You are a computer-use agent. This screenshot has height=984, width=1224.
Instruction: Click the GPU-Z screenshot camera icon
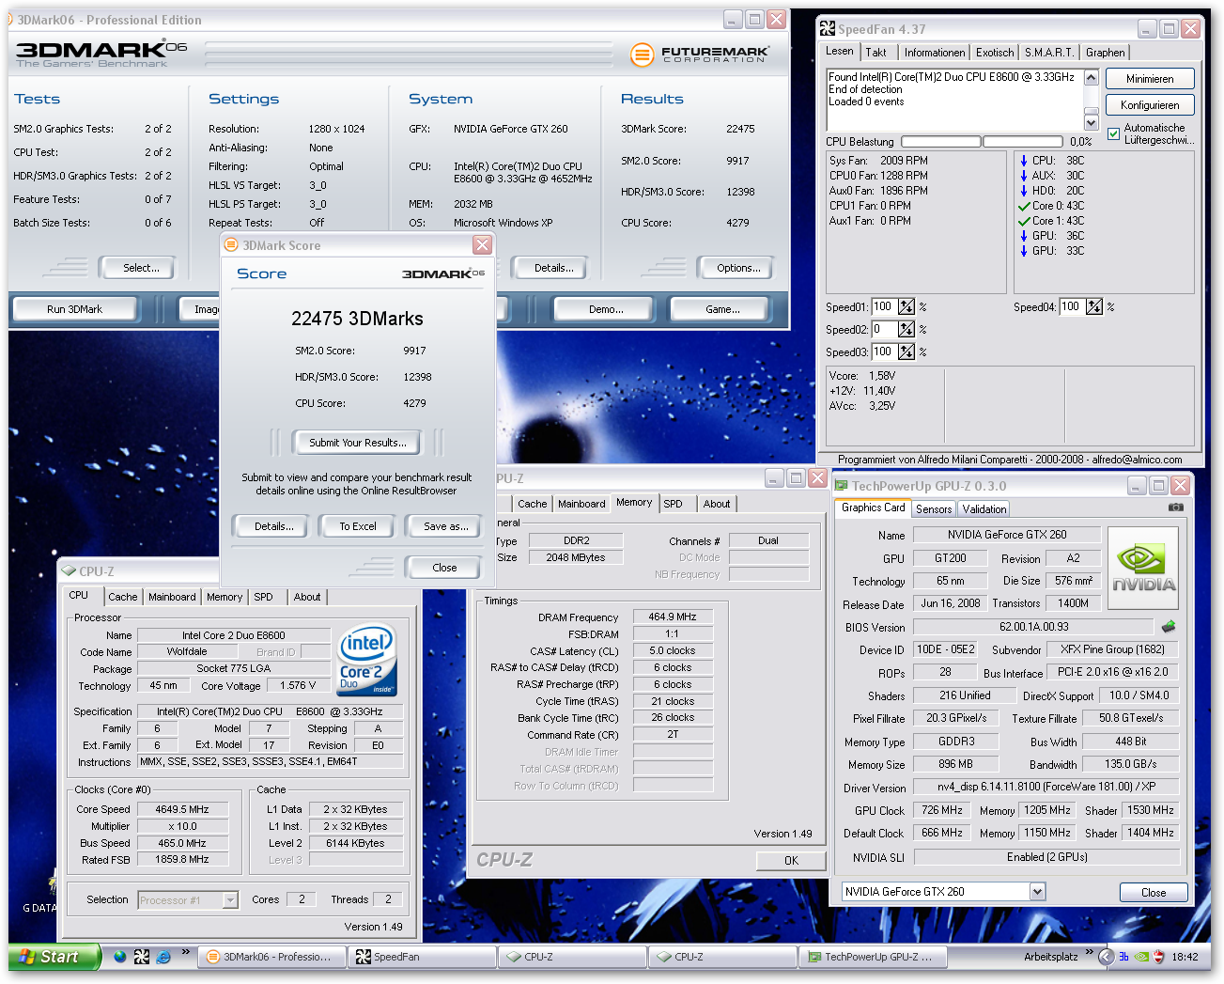tap(1175, 508)
